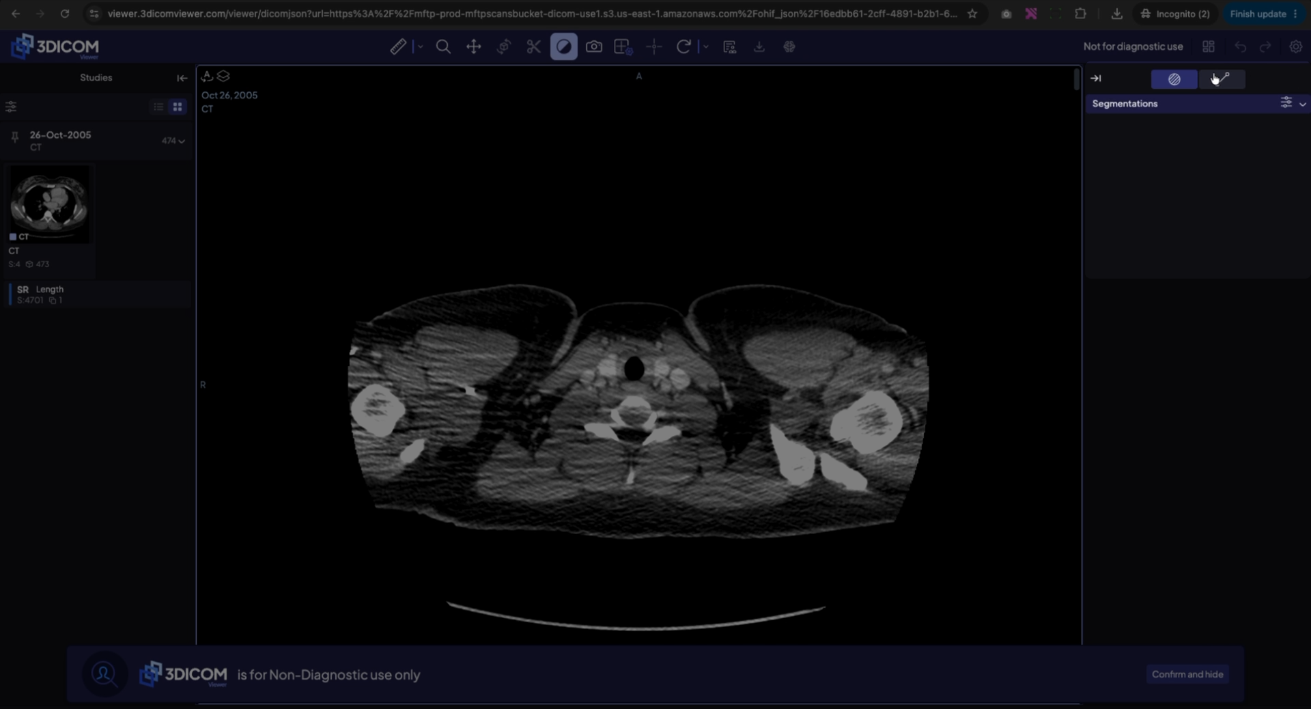Click Confirm and hide button
The height and width of the screenshot is (709, 1311).
(x=1187, y=674)
